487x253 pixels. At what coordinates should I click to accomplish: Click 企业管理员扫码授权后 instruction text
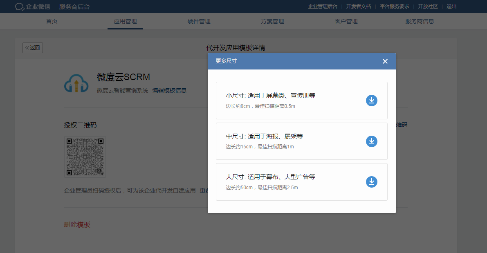[130, 190]
